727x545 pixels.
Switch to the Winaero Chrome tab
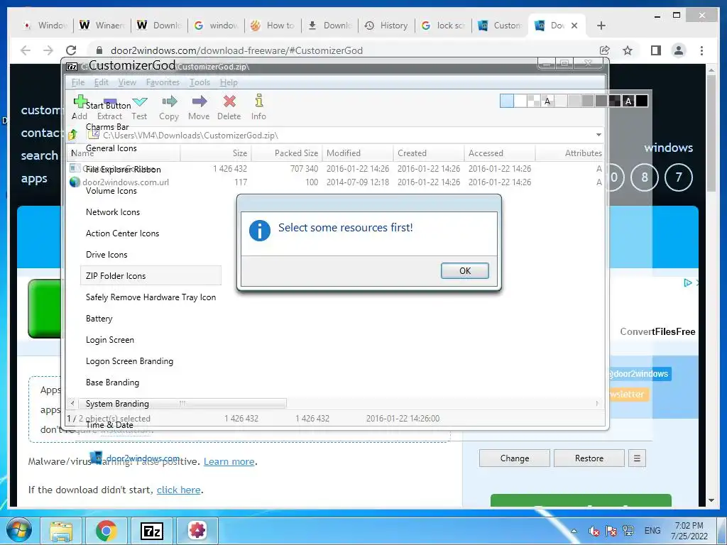point(102,26)
